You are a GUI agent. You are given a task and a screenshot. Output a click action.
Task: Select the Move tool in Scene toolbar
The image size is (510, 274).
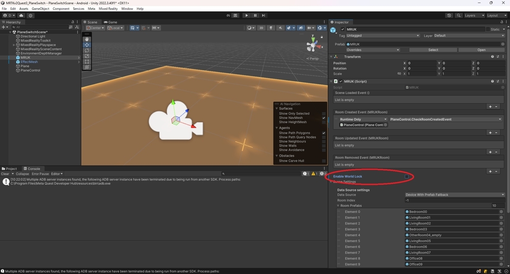pyautogui.click(x=87, y=45)
